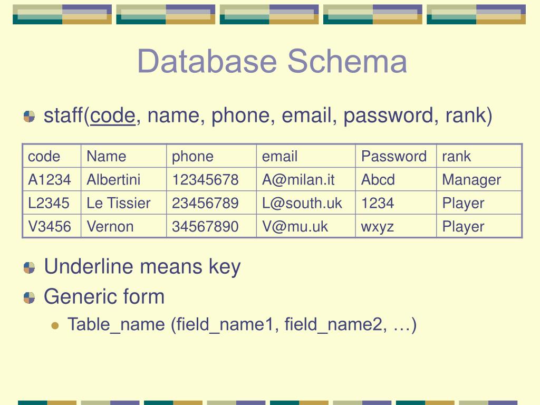Image resolution: width=540 pixels, height=405 pixels.
Task: Click the 'phone' column header cell
Action: coord(211,156)
